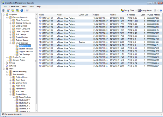Expand the Desktop Computers node
The image size is (163, 117).
[11, 23]
